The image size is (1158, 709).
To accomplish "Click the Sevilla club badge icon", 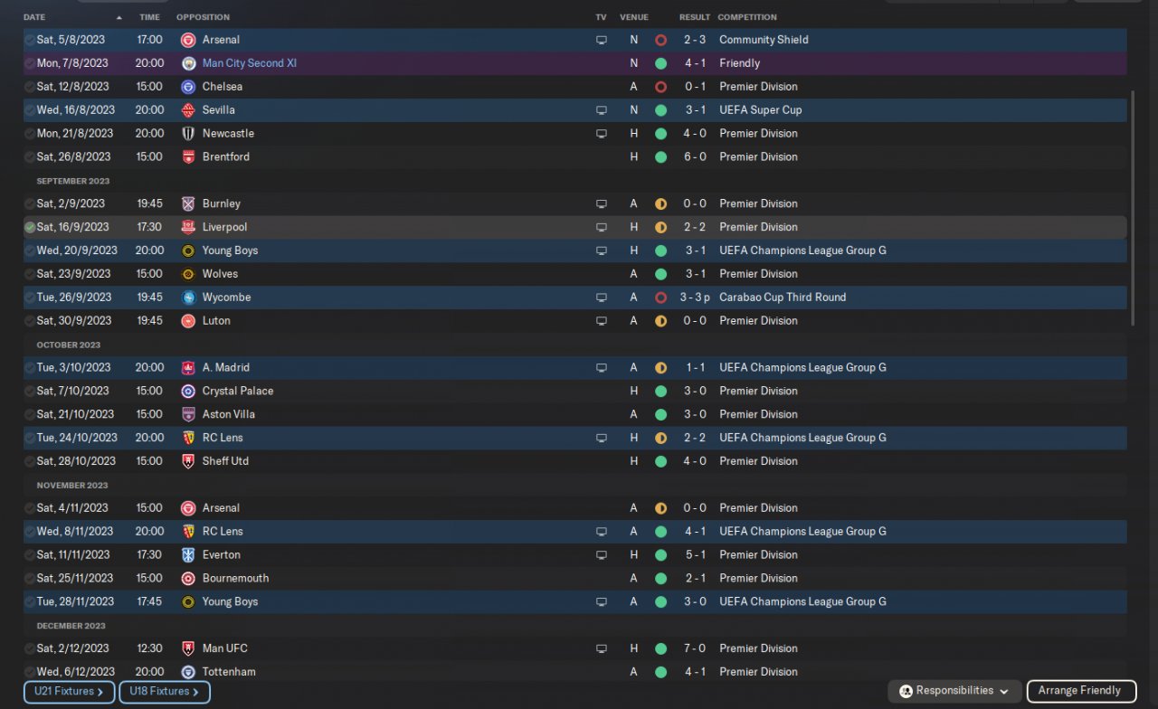I will 188,110.
